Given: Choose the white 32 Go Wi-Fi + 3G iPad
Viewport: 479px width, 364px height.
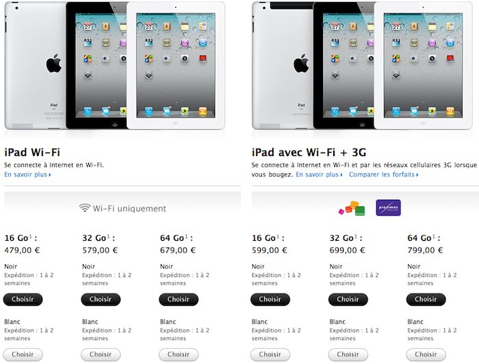Looking at the screenshot, I should point(348,354).
